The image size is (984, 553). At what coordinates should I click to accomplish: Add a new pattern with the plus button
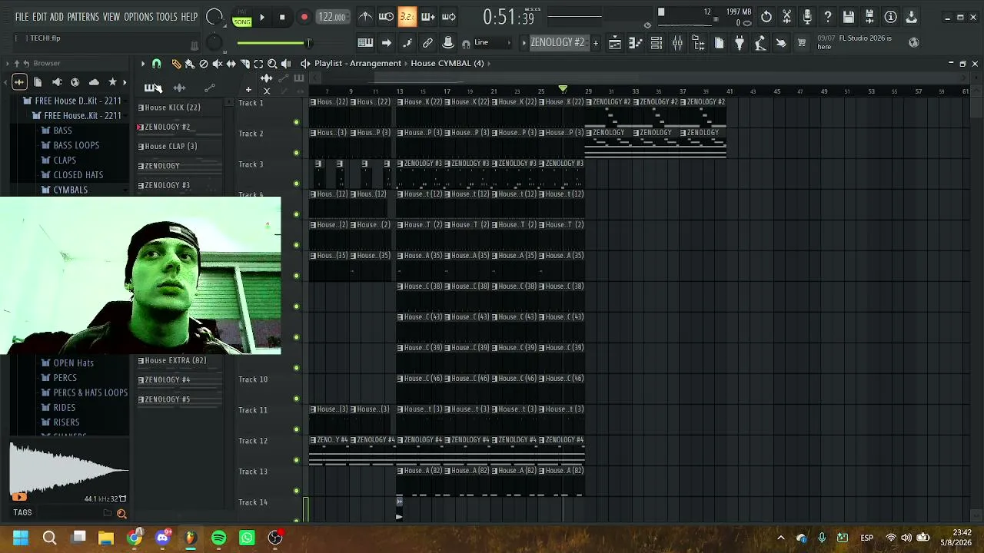(595, 43)
